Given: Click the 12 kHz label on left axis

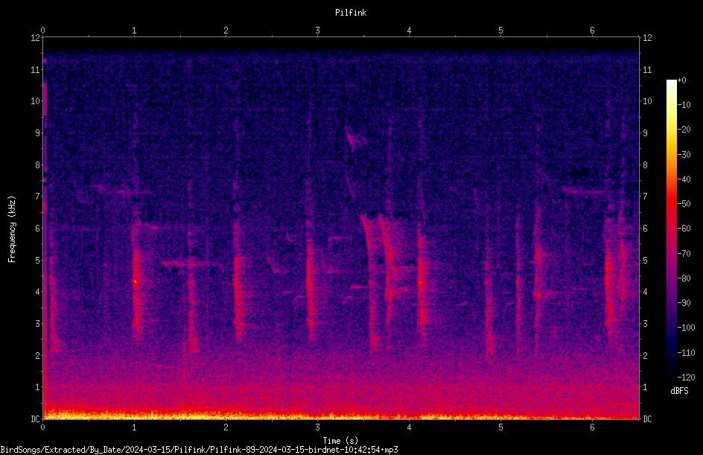Looking at the screenshot, I should point(36,38).
